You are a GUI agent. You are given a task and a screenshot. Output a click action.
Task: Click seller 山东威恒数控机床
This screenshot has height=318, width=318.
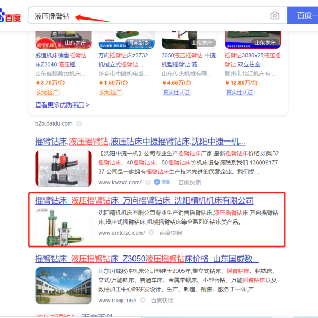60,74
